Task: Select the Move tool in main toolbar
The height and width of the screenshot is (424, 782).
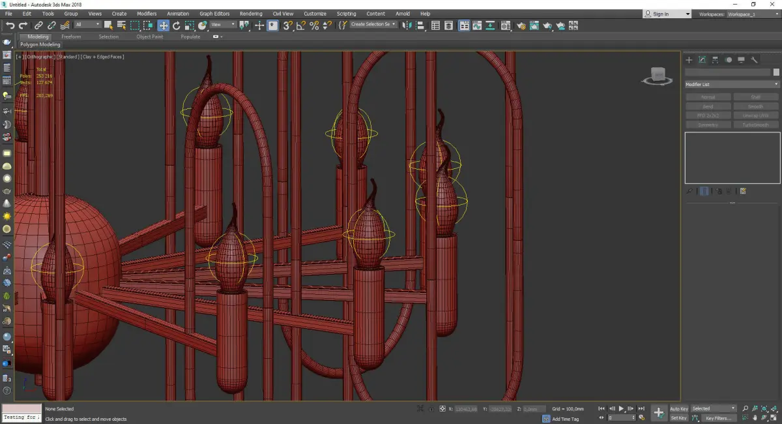Action: [x=163, y=25]
